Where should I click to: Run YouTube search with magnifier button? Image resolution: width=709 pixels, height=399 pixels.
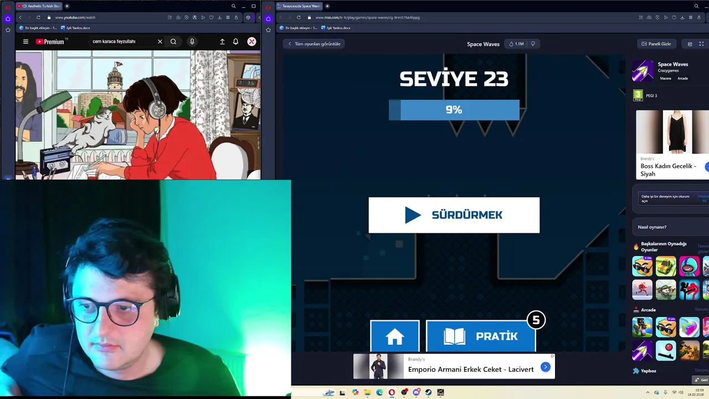point(173,42)
